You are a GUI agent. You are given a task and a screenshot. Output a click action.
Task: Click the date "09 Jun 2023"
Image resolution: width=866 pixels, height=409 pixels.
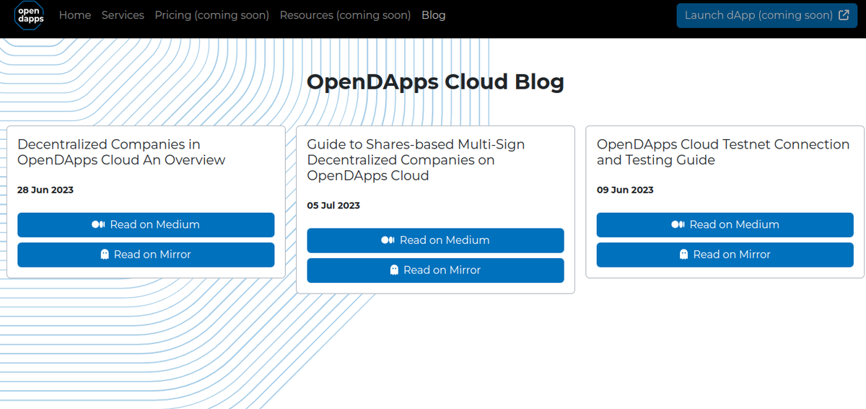pos(625,190)
